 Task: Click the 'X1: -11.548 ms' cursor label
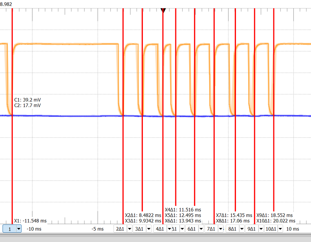30,221
